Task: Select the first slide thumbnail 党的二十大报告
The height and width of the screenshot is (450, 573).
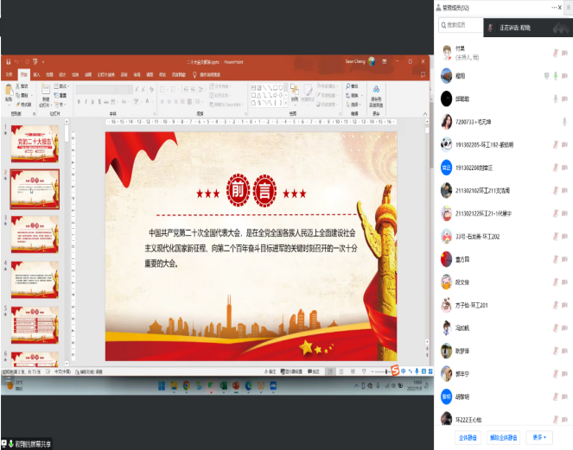Action: (x=35, y=144)
